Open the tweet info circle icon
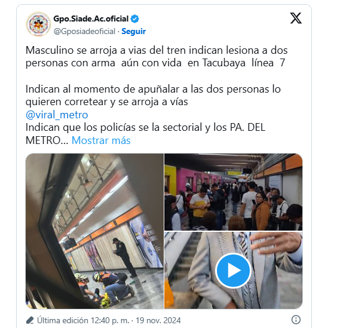The image size is (346, 328). point(296,320)
